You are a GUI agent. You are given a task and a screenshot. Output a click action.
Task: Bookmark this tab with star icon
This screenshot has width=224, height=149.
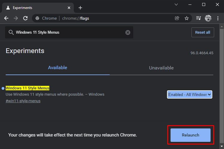(x=187, y=18)
